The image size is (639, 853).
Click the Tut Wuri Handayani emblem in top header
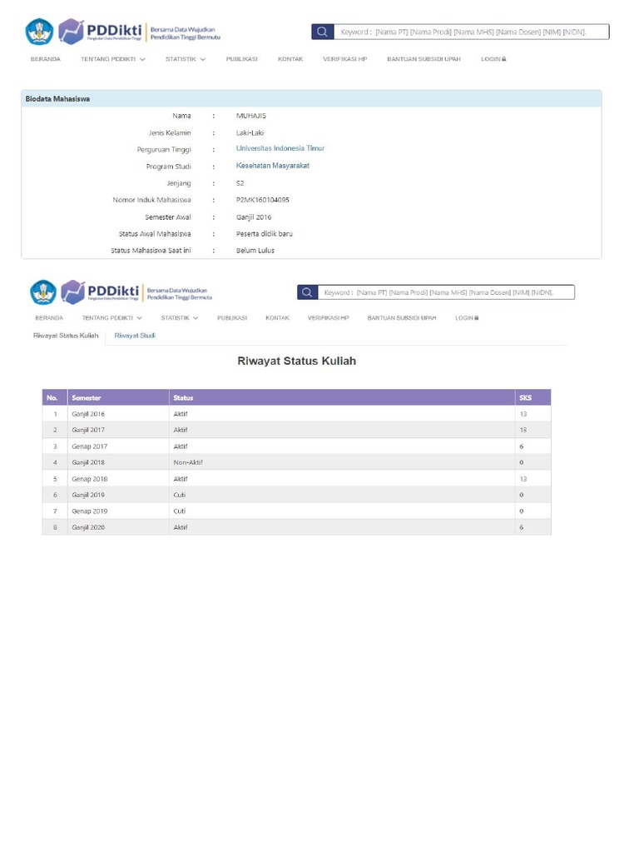pyautogui.click(x=39, y=32)
